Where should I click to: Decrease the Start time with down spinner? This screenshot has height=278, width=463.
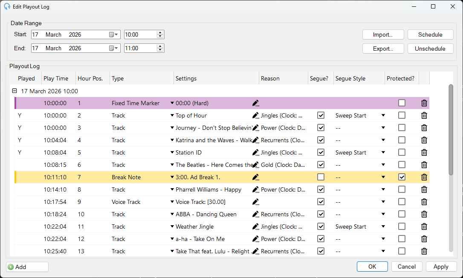pyautogui.click(x=160, y=37)
